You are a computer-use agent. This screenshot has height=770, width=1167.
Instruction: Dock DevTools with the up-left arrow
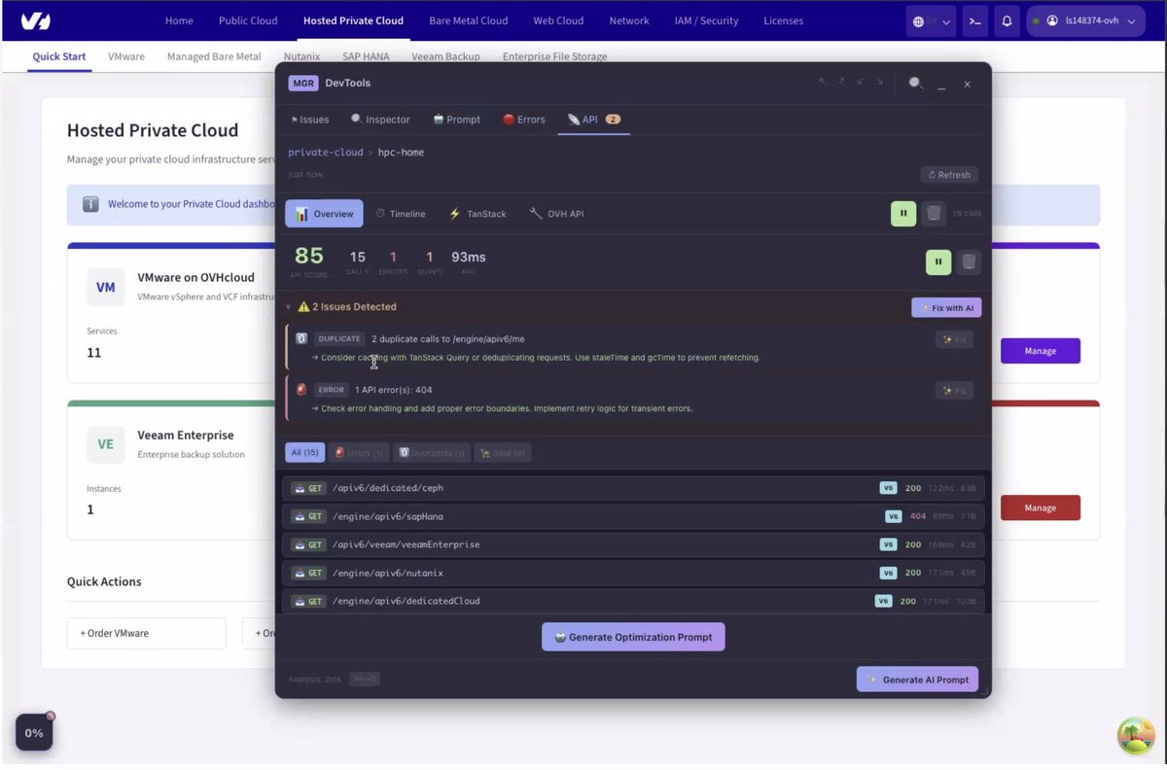coord(823,82)
